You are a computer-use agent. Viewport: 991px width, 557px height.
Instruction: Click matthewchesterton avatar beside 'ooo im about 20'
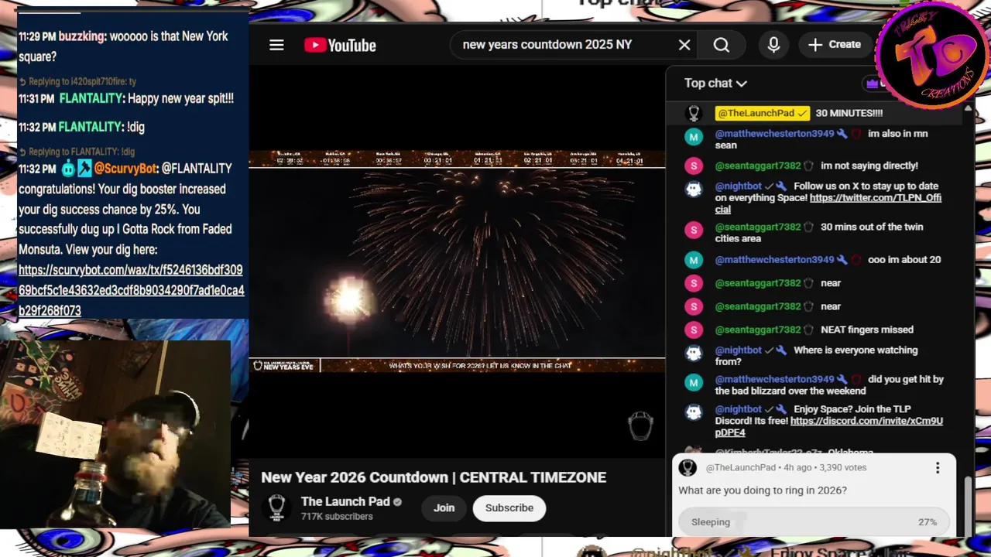click(x=694, y=260)
